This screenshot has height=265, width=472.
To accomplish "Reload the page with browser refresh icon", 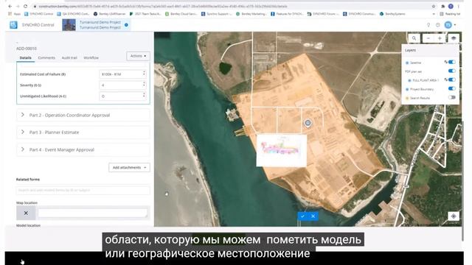I will coord(25,7).
